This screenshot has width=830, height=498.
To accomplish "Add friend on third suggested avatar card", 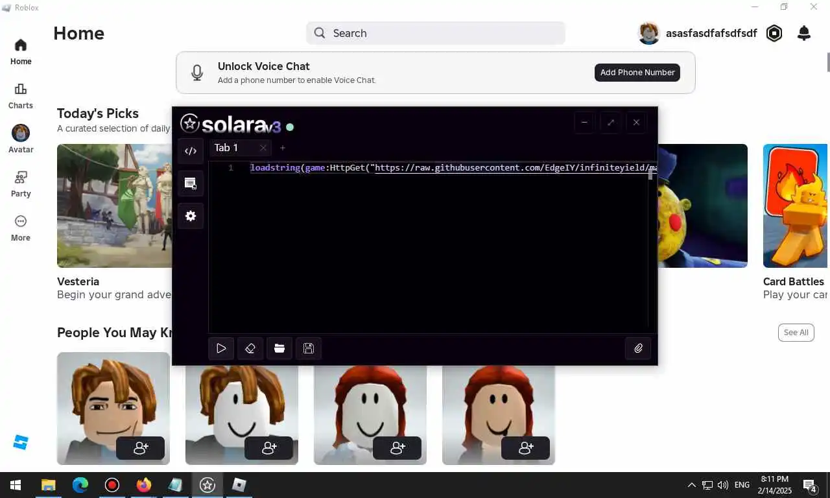I will 397,448.
